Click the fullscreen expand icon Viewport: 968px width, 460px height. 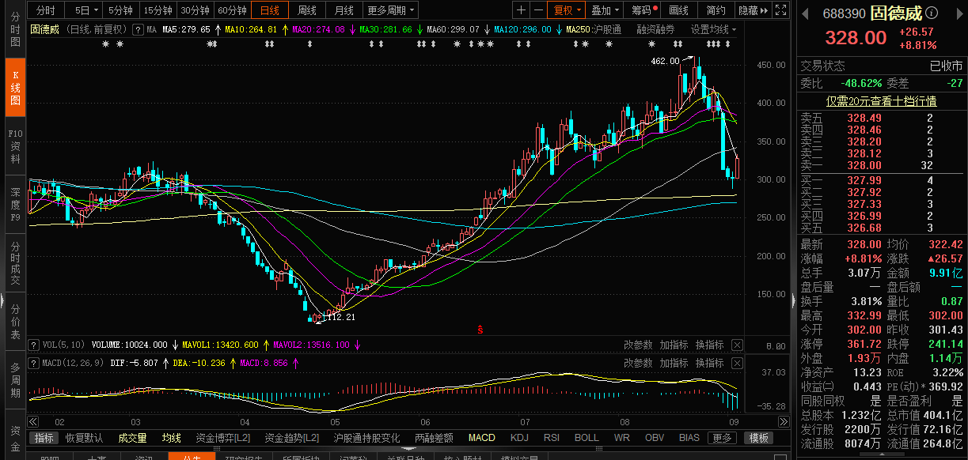(781, 10)
